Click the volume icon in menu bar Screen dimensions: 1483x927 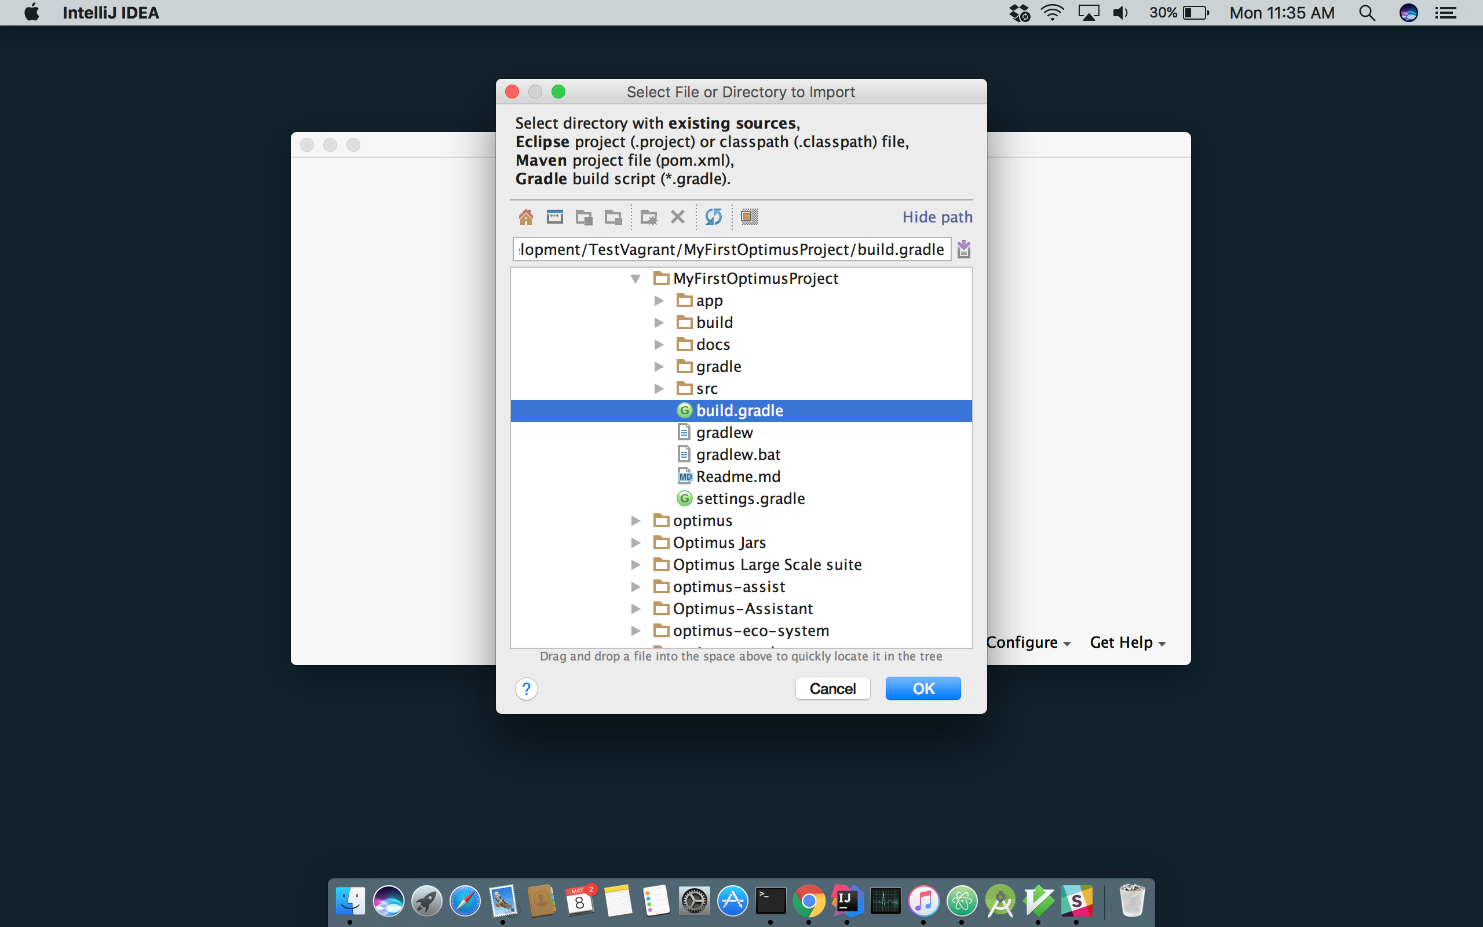click(x=1120, y=12)
